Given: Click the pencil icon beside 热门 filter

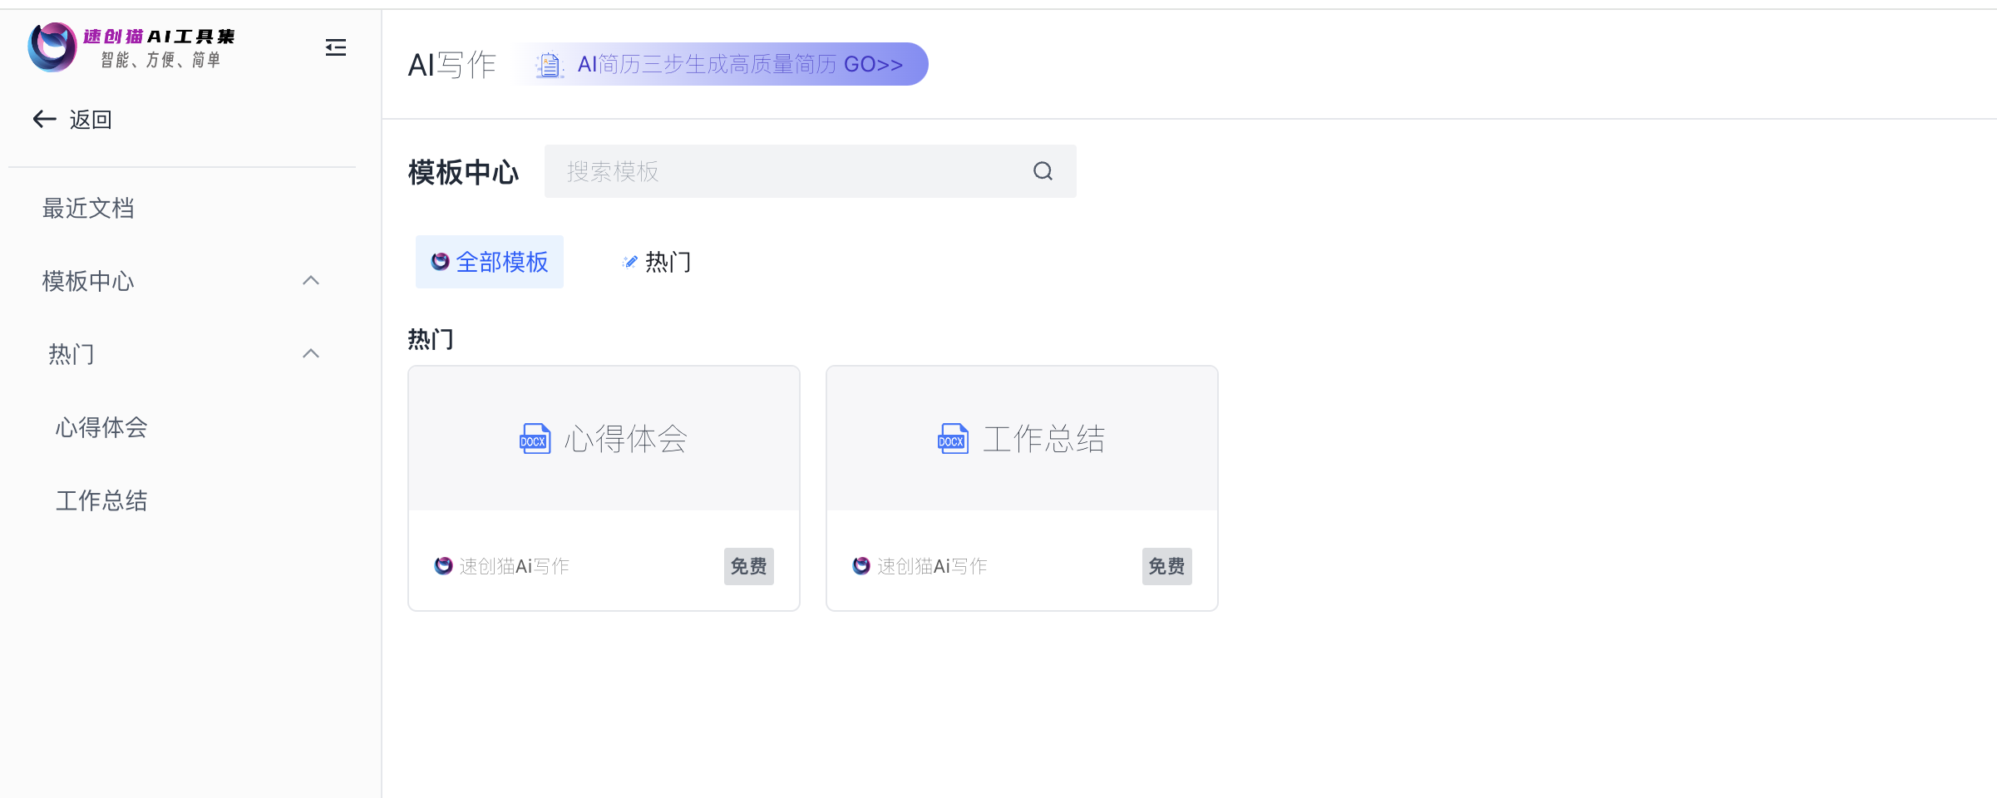Looking at the screenshot, I should click(x=629, y=261).
